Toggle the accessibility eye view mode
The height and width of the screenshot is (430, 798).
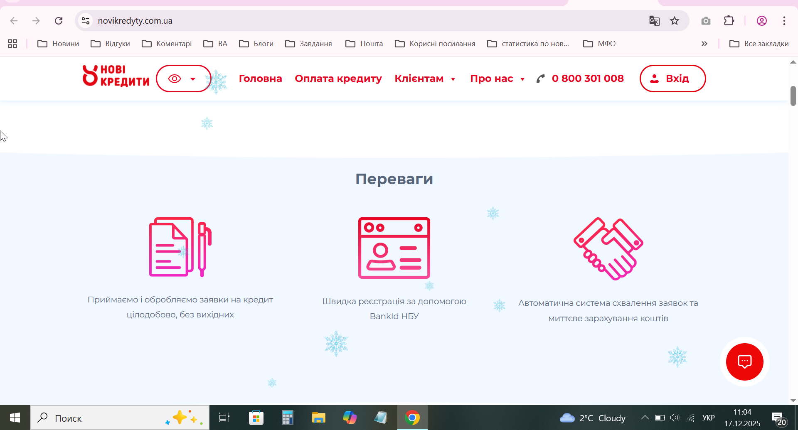(x=175, y=79)
